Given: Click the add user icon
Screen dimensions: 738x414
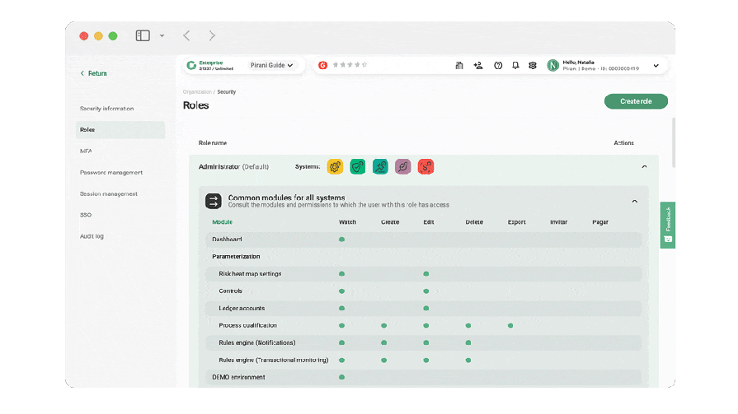Looking at the screenshot, I should [x=478, y=66].
